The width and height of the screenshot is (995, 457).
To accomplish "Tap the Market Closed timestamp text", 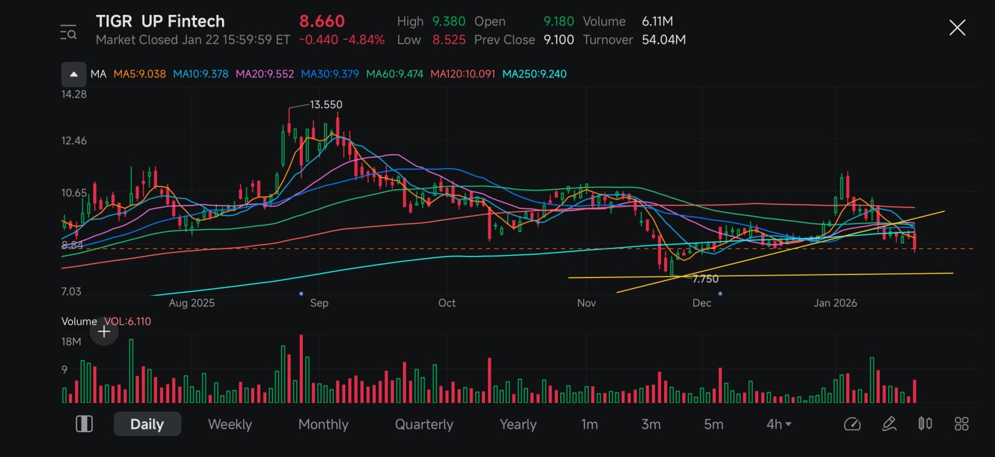I will point(193,40).
